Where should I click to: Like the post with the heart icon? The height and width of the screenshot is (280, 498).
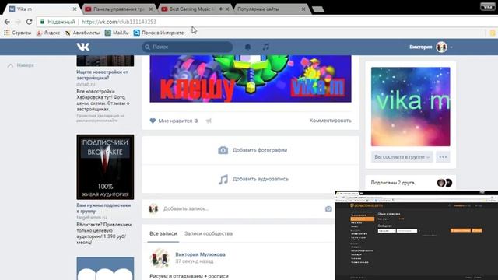(153, 121)
